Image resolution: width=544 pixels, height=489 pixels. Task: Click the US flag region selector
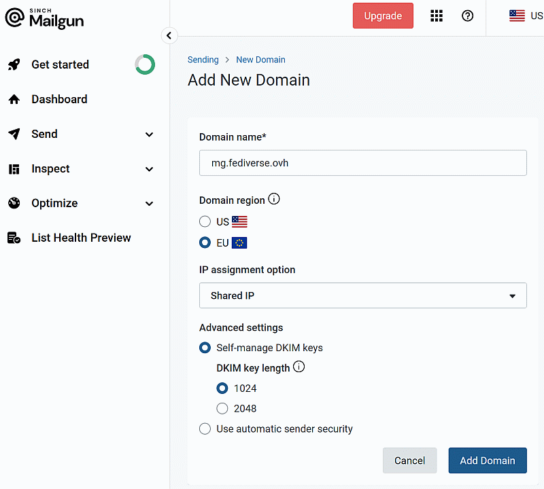(526, 16)
